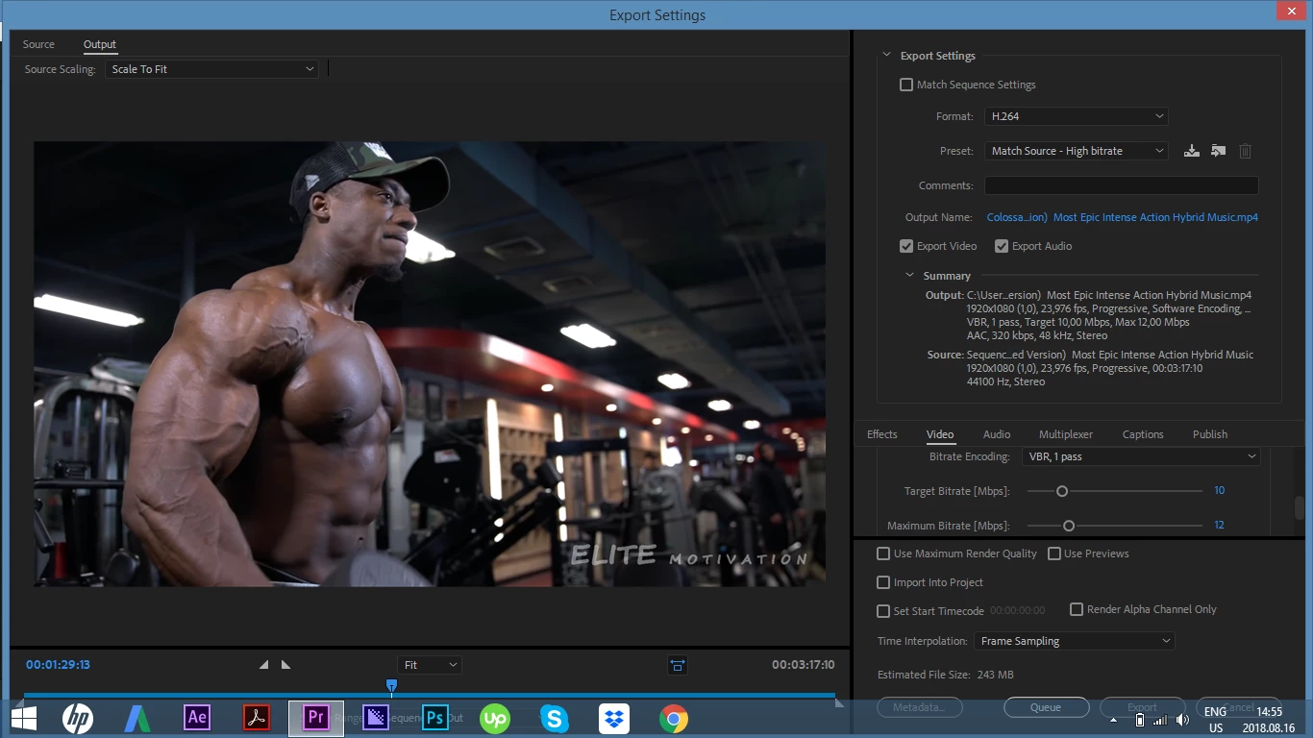Open Dropbox from taskbar
Viewport: 1313px width, 738px height.
tap(614, 718)
